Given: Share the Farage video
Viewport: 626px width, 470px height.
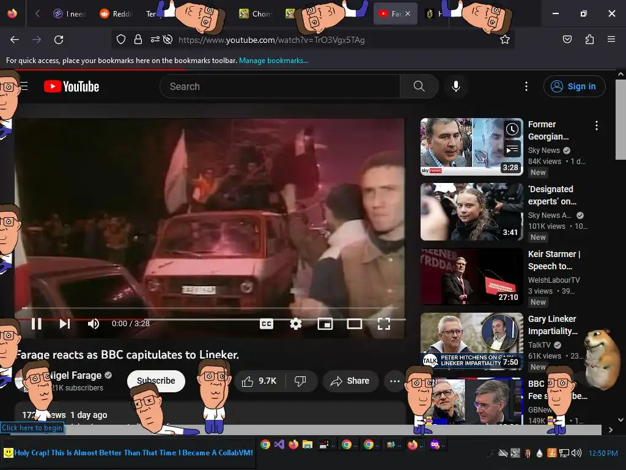Looking at the screenshot, I should click(350, 381).
